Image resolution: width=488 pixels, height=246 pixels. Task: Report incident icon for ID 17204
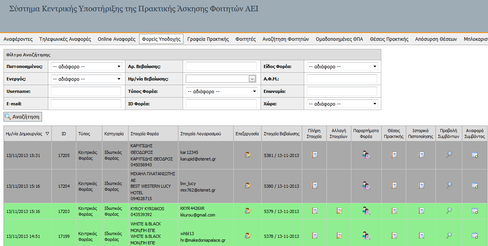pos(475,185)
